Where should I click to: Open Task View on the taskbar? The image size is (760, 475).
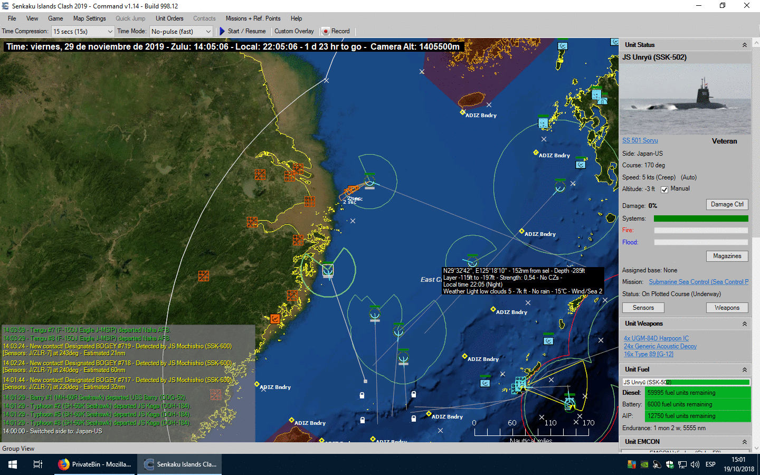tap(38, 464)
